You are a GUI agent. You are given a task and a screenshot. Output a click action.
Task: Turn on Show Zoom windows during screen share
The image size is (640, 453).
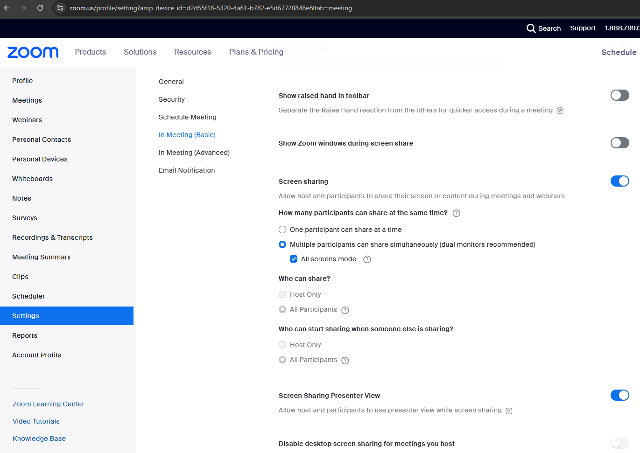pyautogui.click(x=619, y=143)
